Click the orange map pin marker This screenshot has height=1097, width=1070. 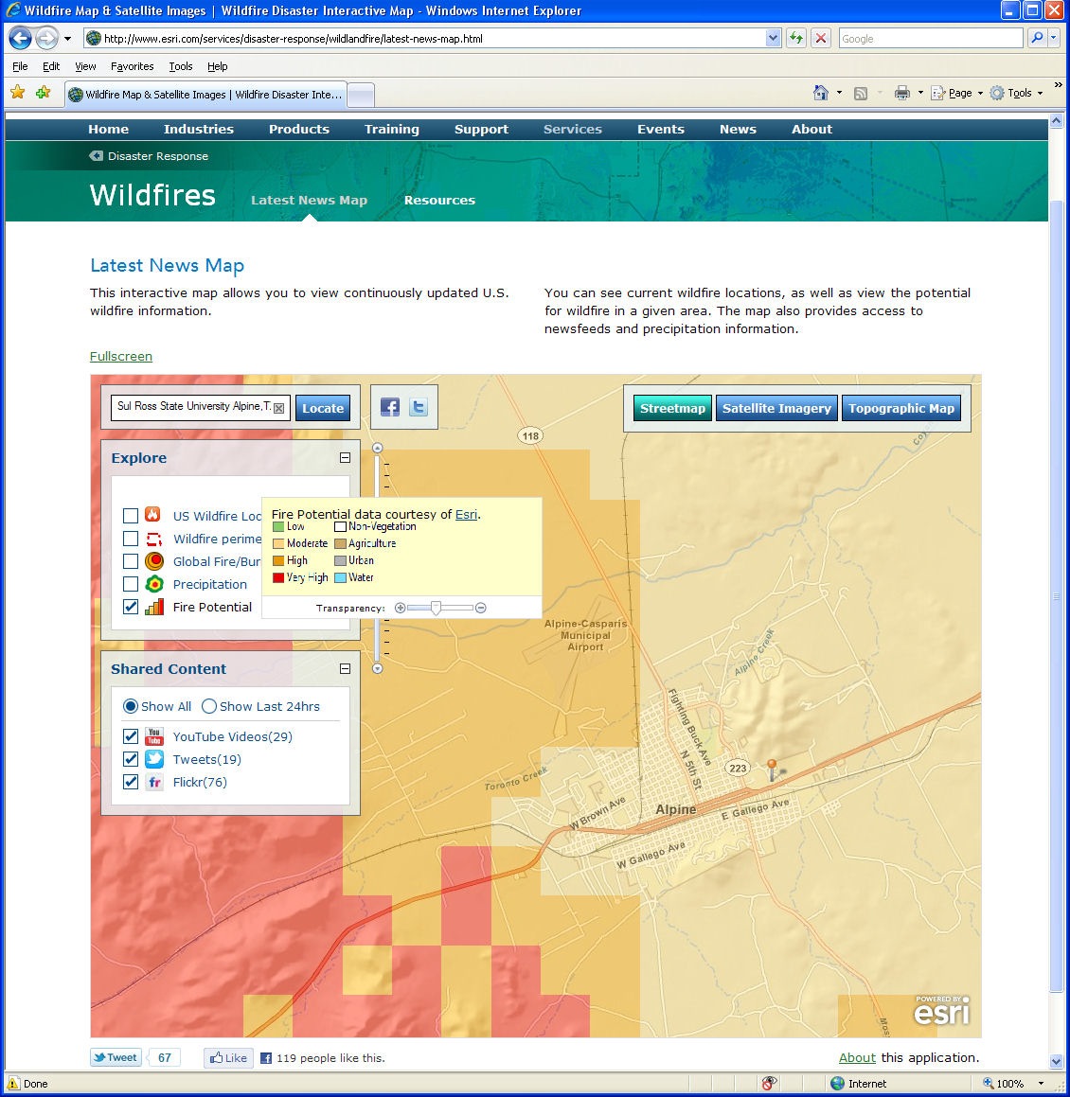click(772, 770)
